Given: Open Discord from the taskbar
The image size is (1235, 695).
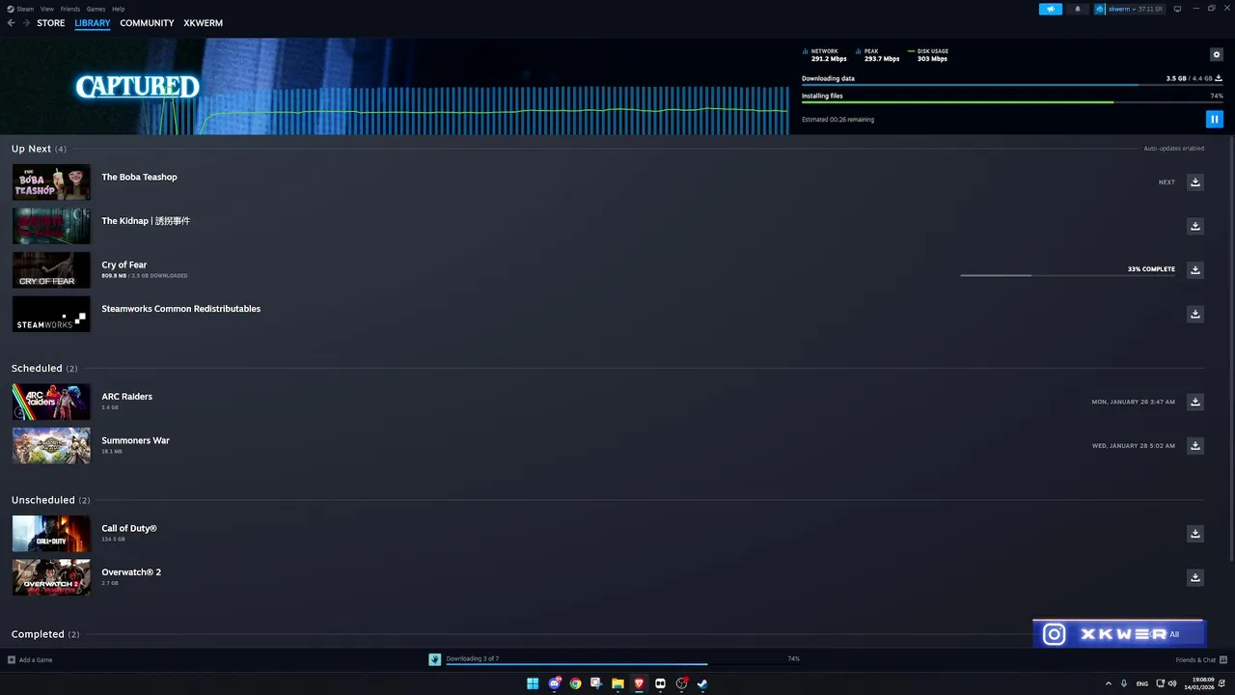Looking at the screenshot, I should [x=554, y=683].
